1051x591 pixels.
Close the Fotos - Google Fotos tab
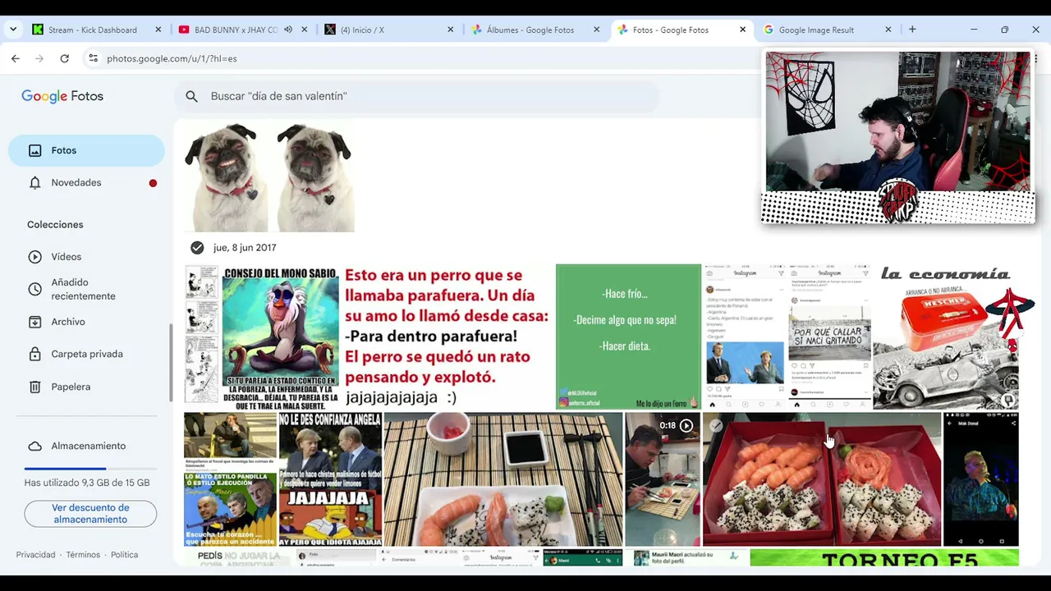coord(742,30)
